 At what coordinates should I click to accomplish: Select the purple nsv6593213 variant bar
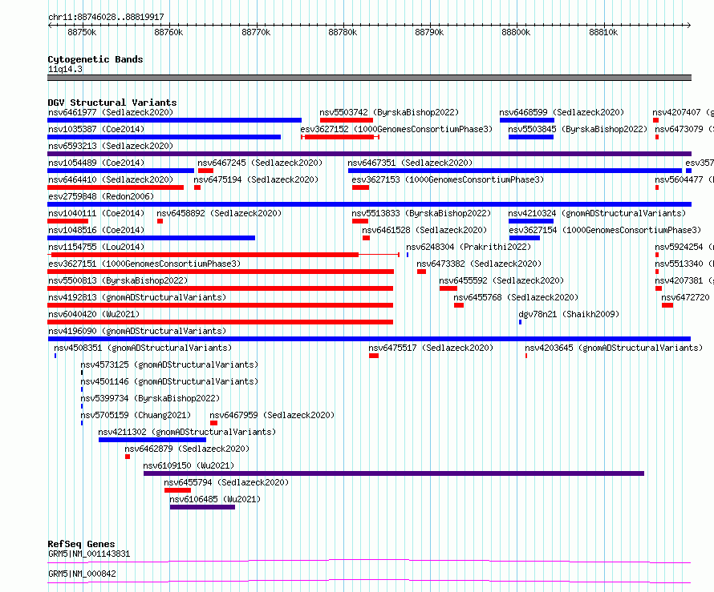(x=369, y=154)
